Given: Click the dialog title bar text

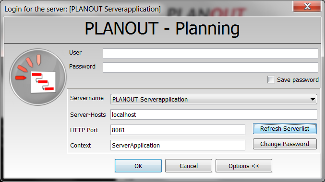Looking at the screenshot, I should coord(83,9).
